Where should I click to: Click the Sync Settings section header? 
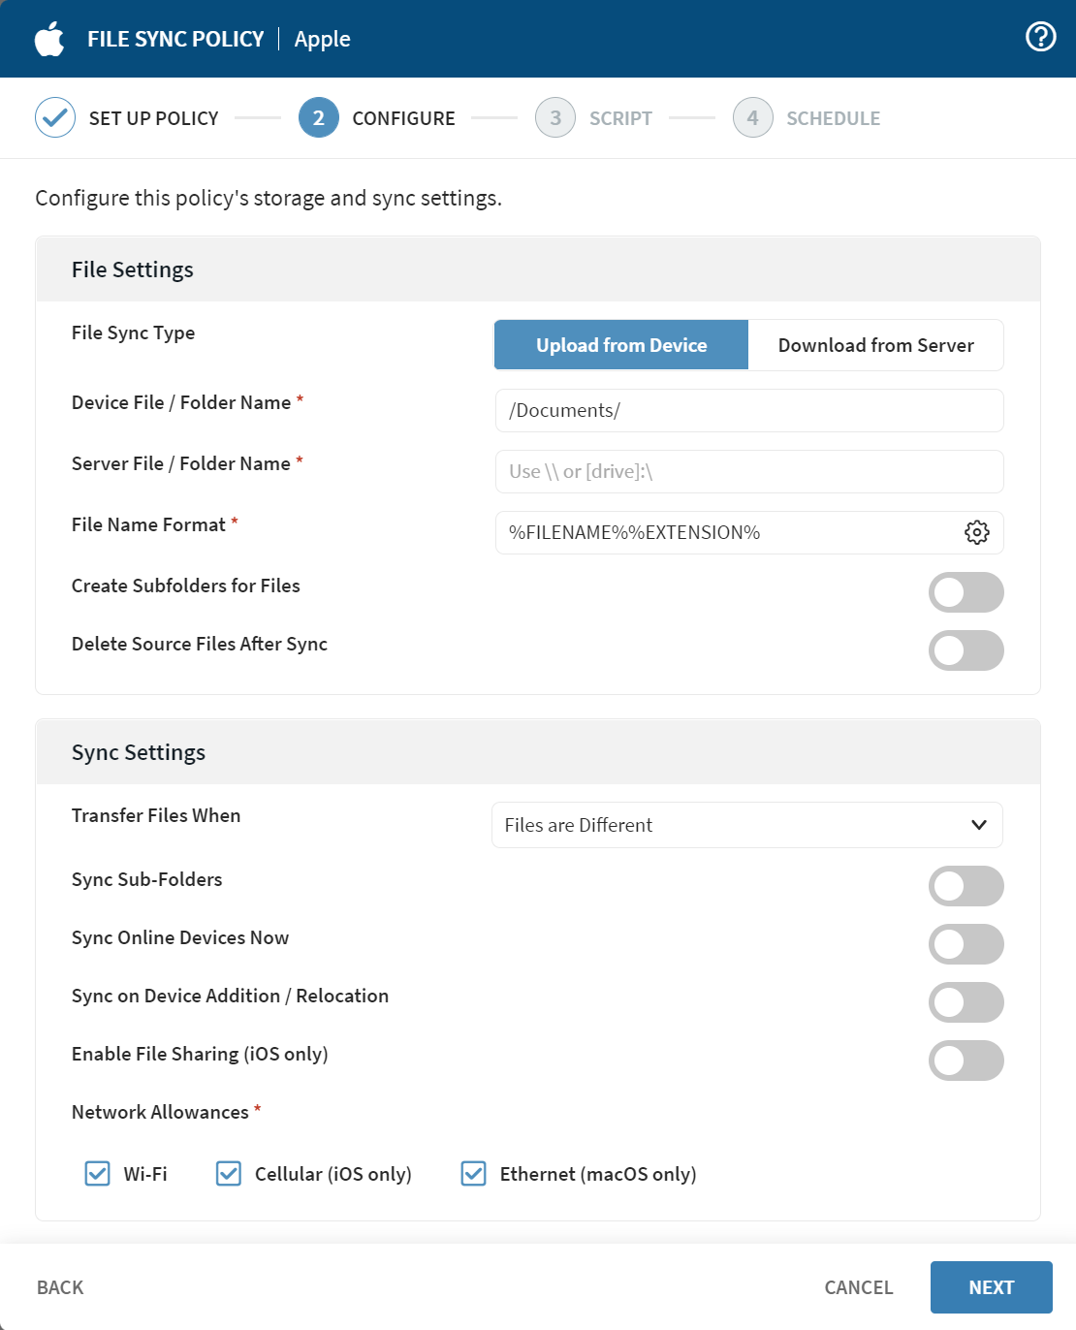tap(538, 752)
